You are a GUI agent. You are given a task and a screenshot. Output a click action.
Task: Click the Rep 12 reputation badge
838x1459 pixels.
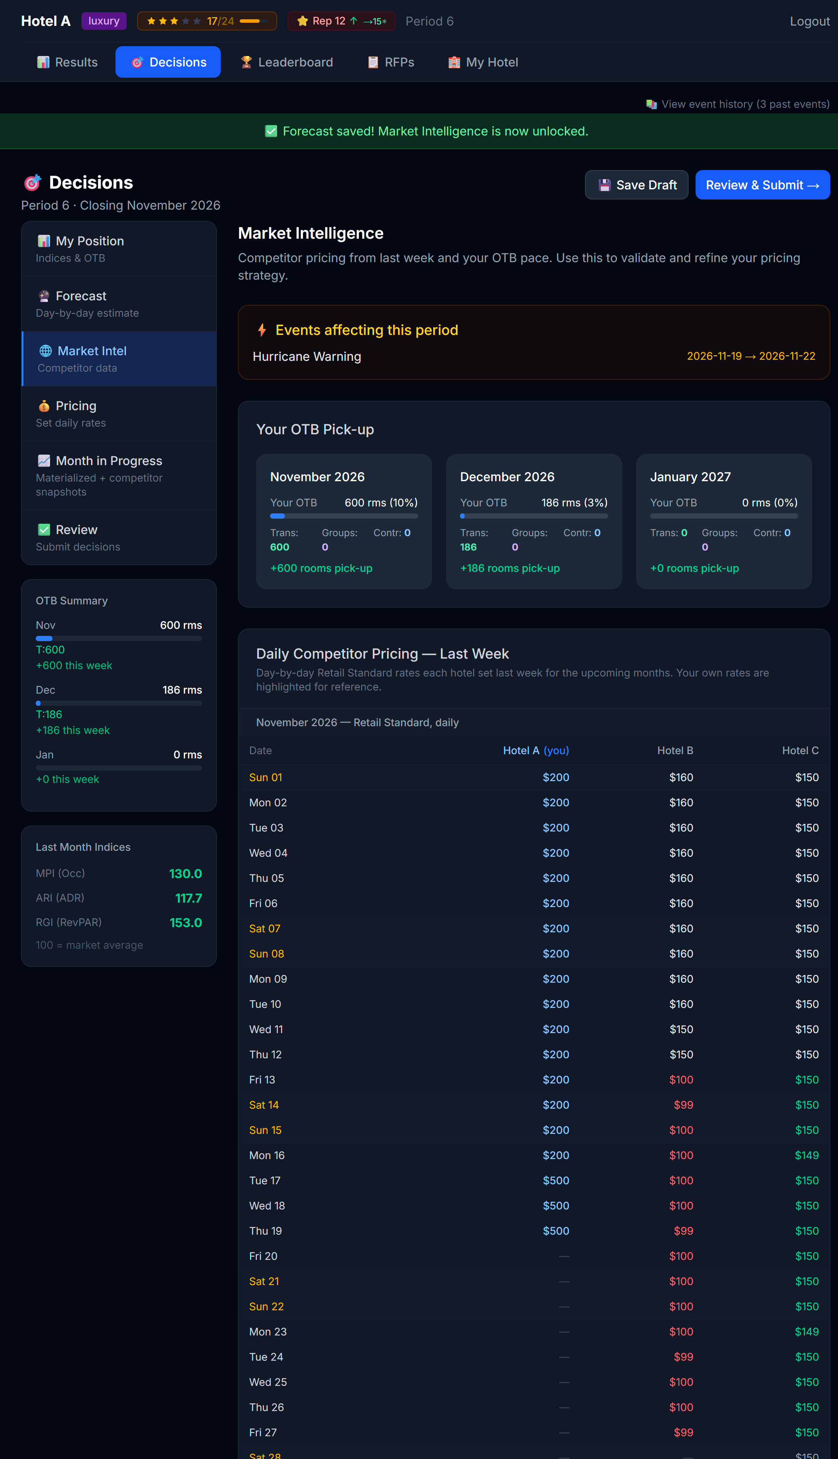point(341,21)
